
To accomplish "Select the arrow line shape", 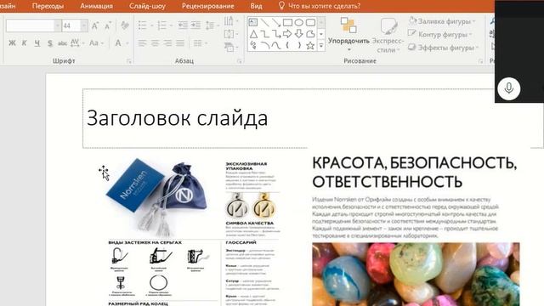I will tap(276, 23).
